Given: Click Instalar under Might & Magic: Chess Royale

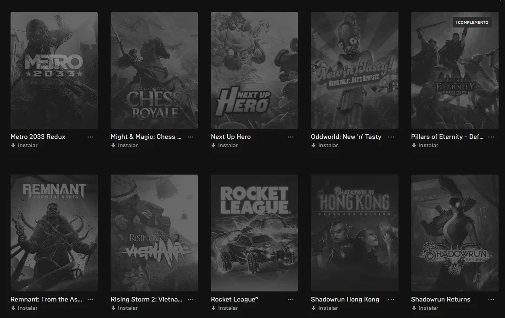Looking at the screenshot, I should click(x=124, y=145).
